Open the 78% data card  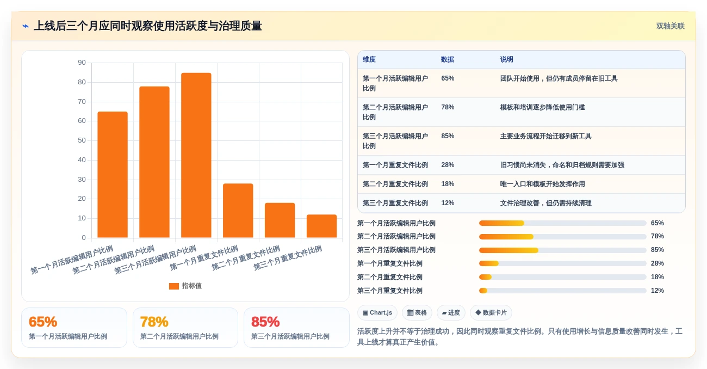coord(185,328)
